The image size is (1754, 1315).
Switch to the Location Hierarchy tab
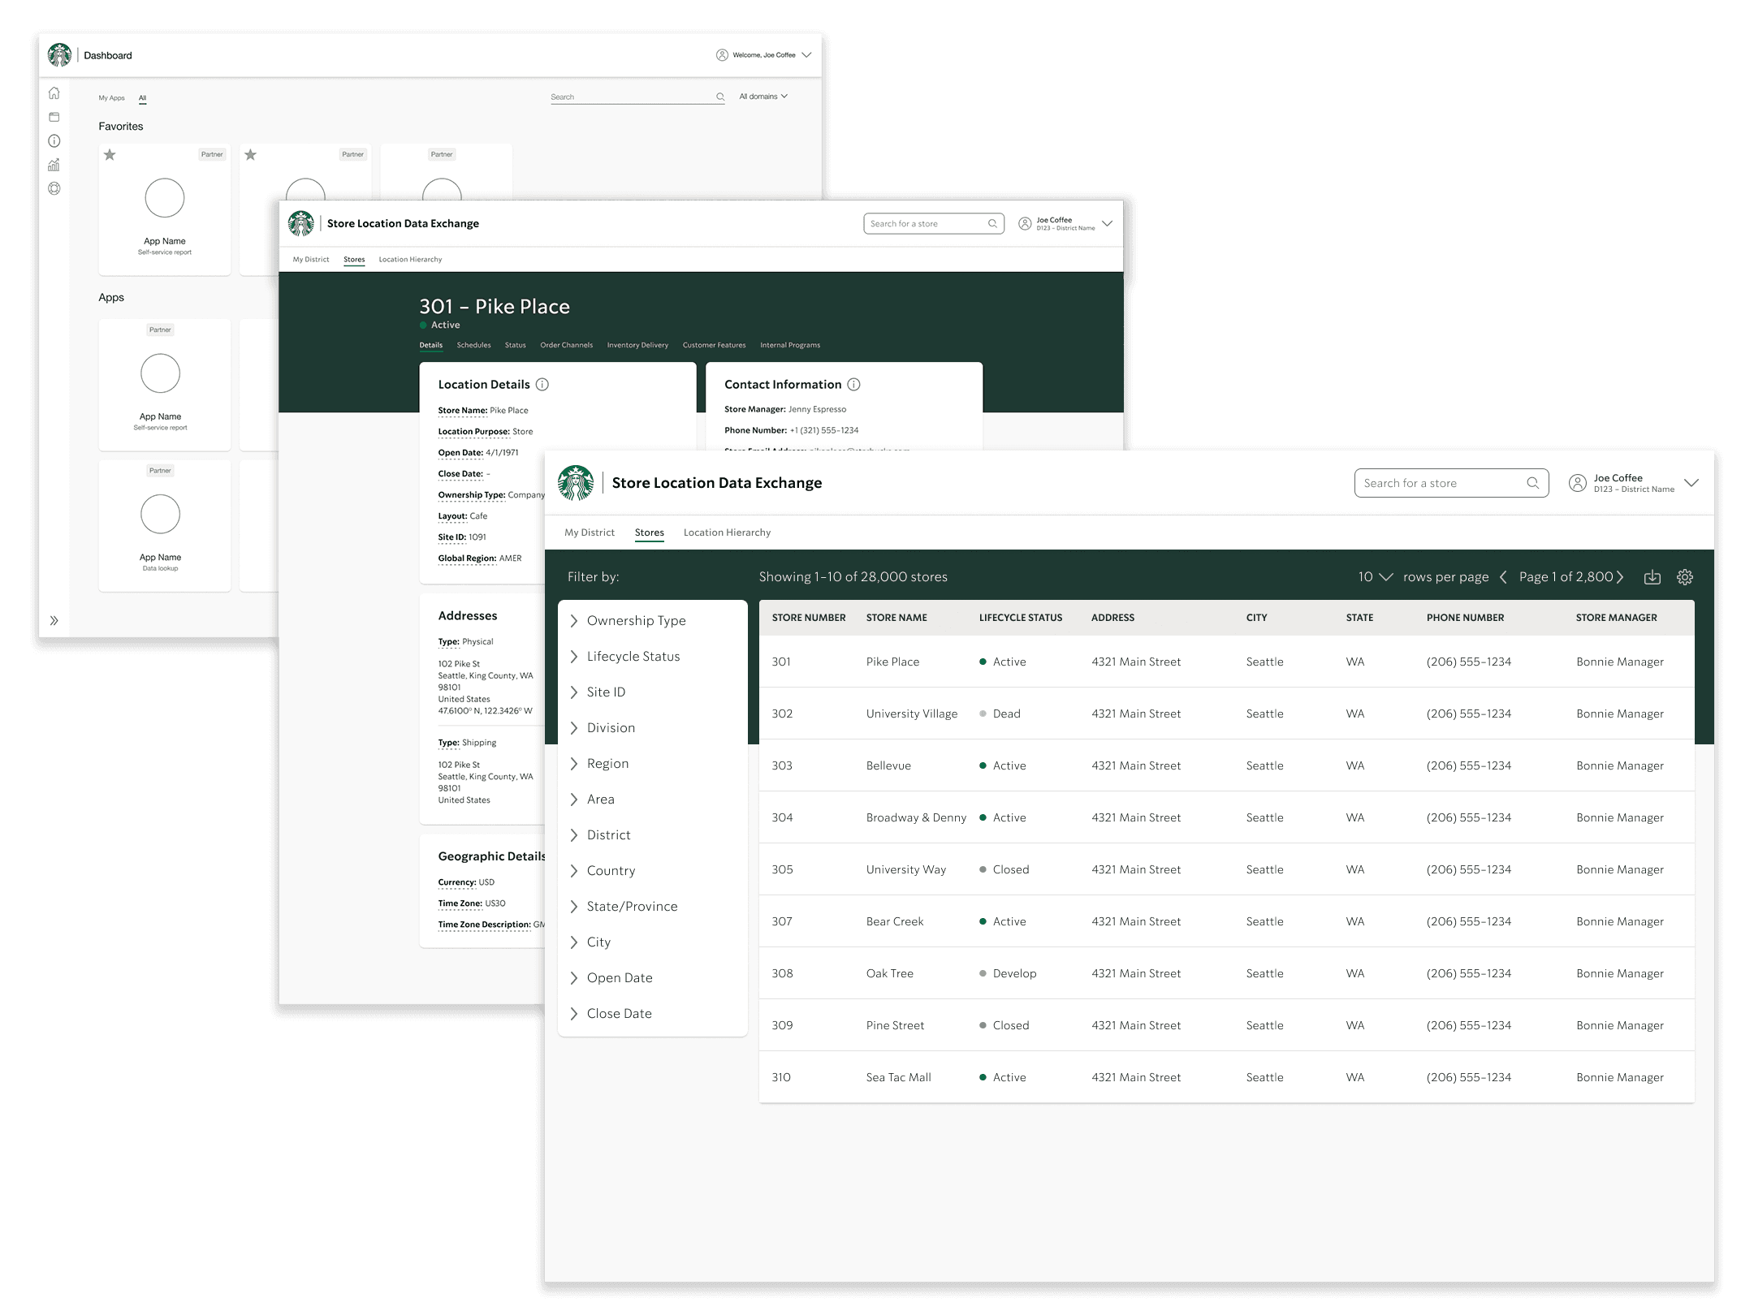click(728, 532)
